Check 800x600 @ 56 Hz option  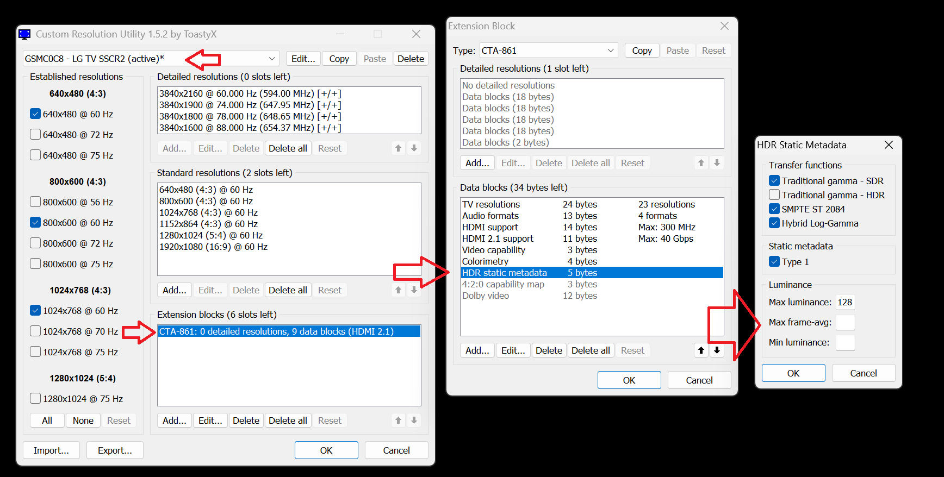click(35, 202)
